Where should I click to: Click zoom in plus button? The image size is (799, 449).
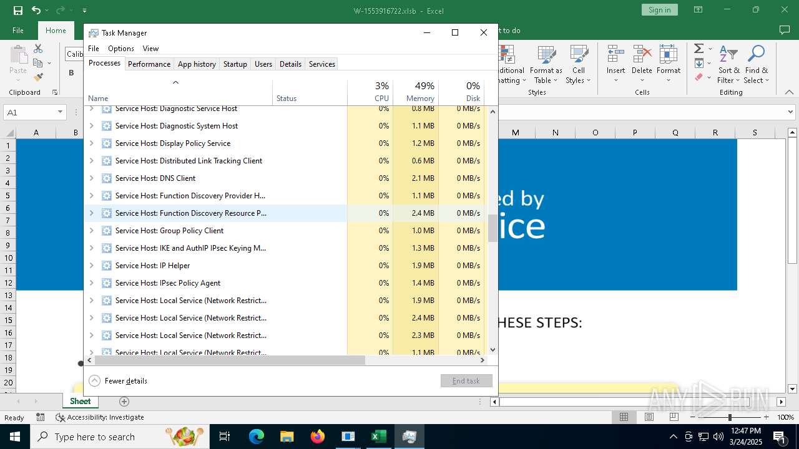[767, 417]
